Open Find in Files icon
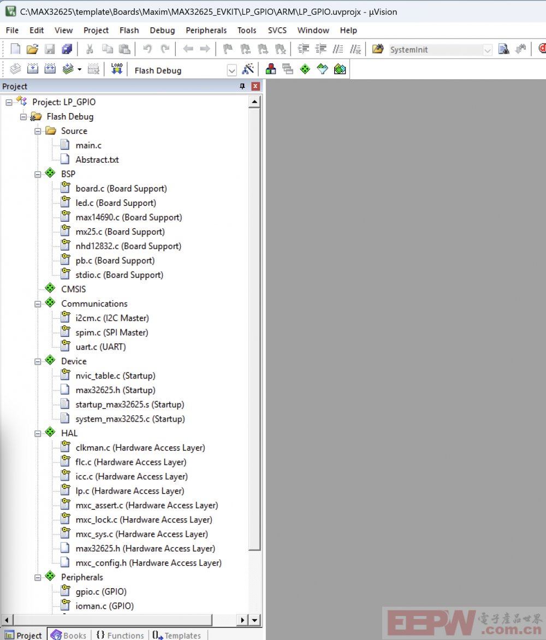Screen dimensions: 546x640 click(x=377, y=49)
